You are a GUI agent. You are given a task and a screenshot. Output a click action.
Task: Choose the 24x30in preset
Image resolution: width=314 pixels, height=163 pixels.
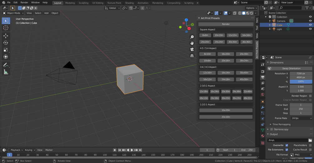[x=244, y=54]
